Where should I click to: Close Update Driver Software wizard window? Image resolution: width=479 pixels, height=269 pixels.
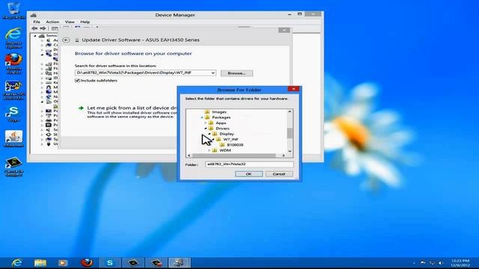(x=284, y=30)
